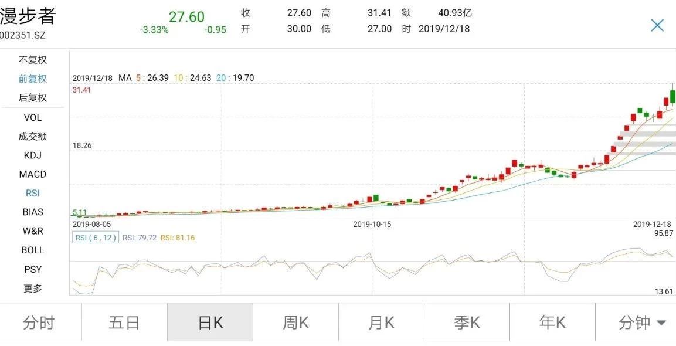Screen dimensions: 676x346
Task: Select 后复权 price adjustment option
Action: (33, 98)
